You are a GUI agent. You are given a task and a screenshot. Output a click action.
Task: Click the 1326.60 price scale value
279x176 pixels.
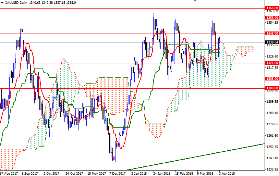pos(272,56)
